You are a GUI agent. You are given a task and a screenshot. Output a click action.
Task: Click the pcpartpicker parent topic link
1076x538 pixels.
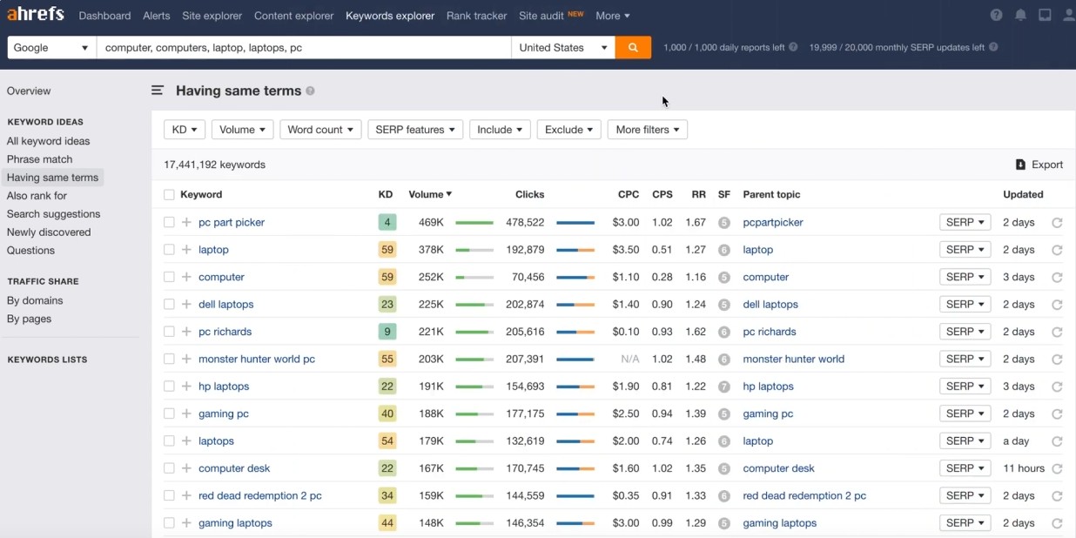[773, 223]
